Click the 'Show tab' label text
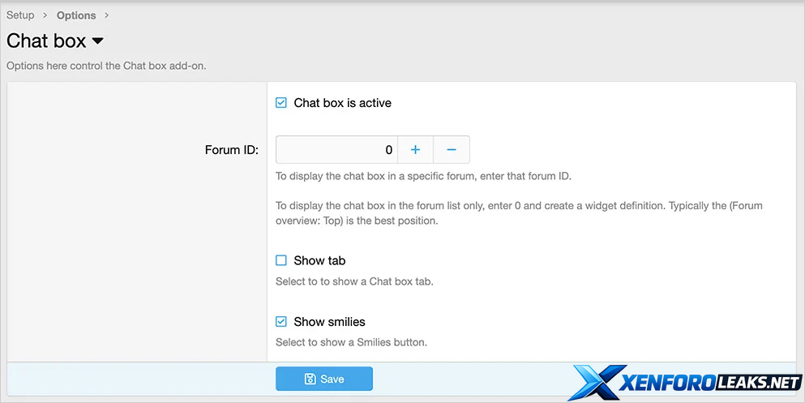The width and height of the screenshot is (805, 403). (x=319, y=260)
